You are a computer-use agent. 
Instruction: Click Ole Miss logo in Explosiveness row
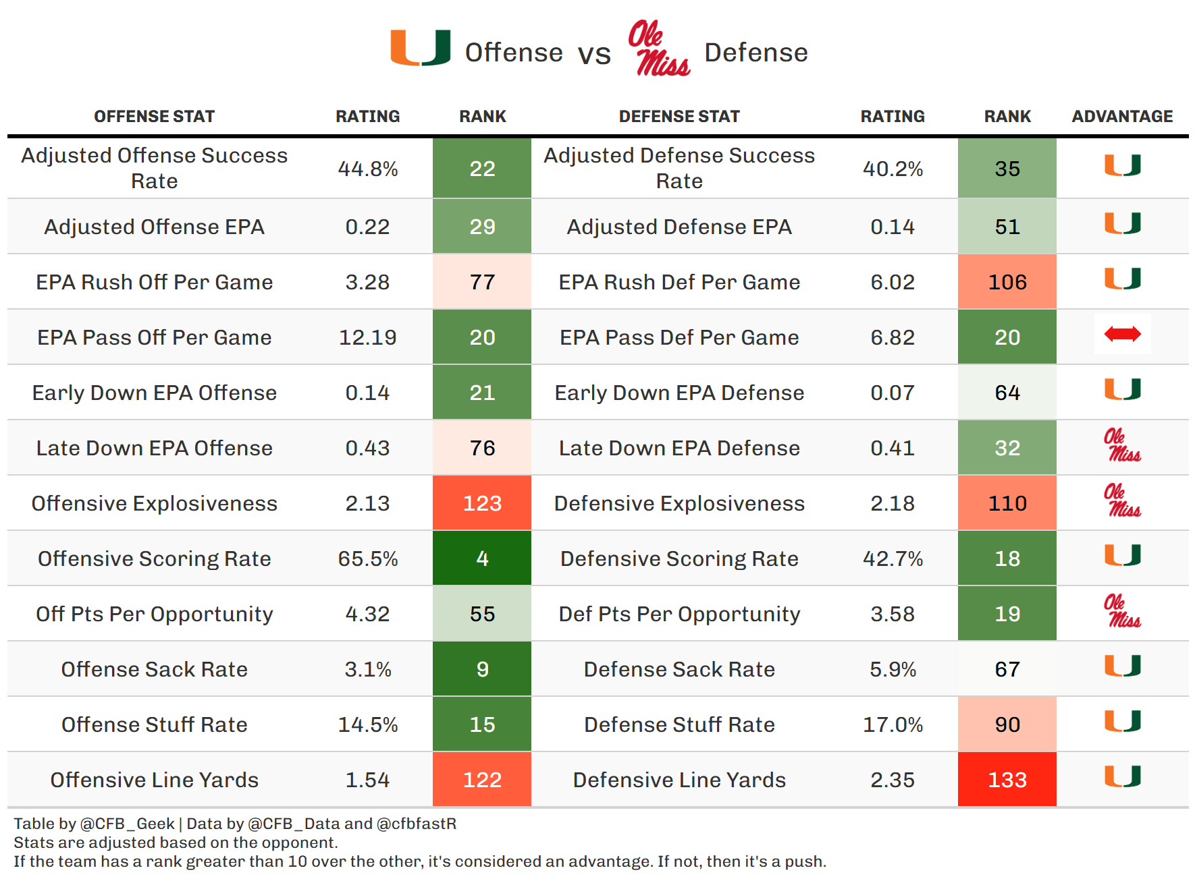coord(1122,501)
